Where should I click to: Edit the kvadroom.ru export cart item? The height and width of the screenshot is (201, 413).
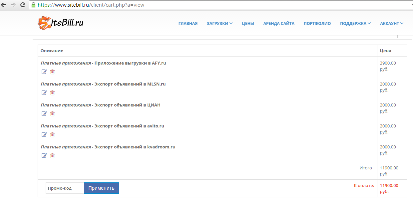[44, 156]
